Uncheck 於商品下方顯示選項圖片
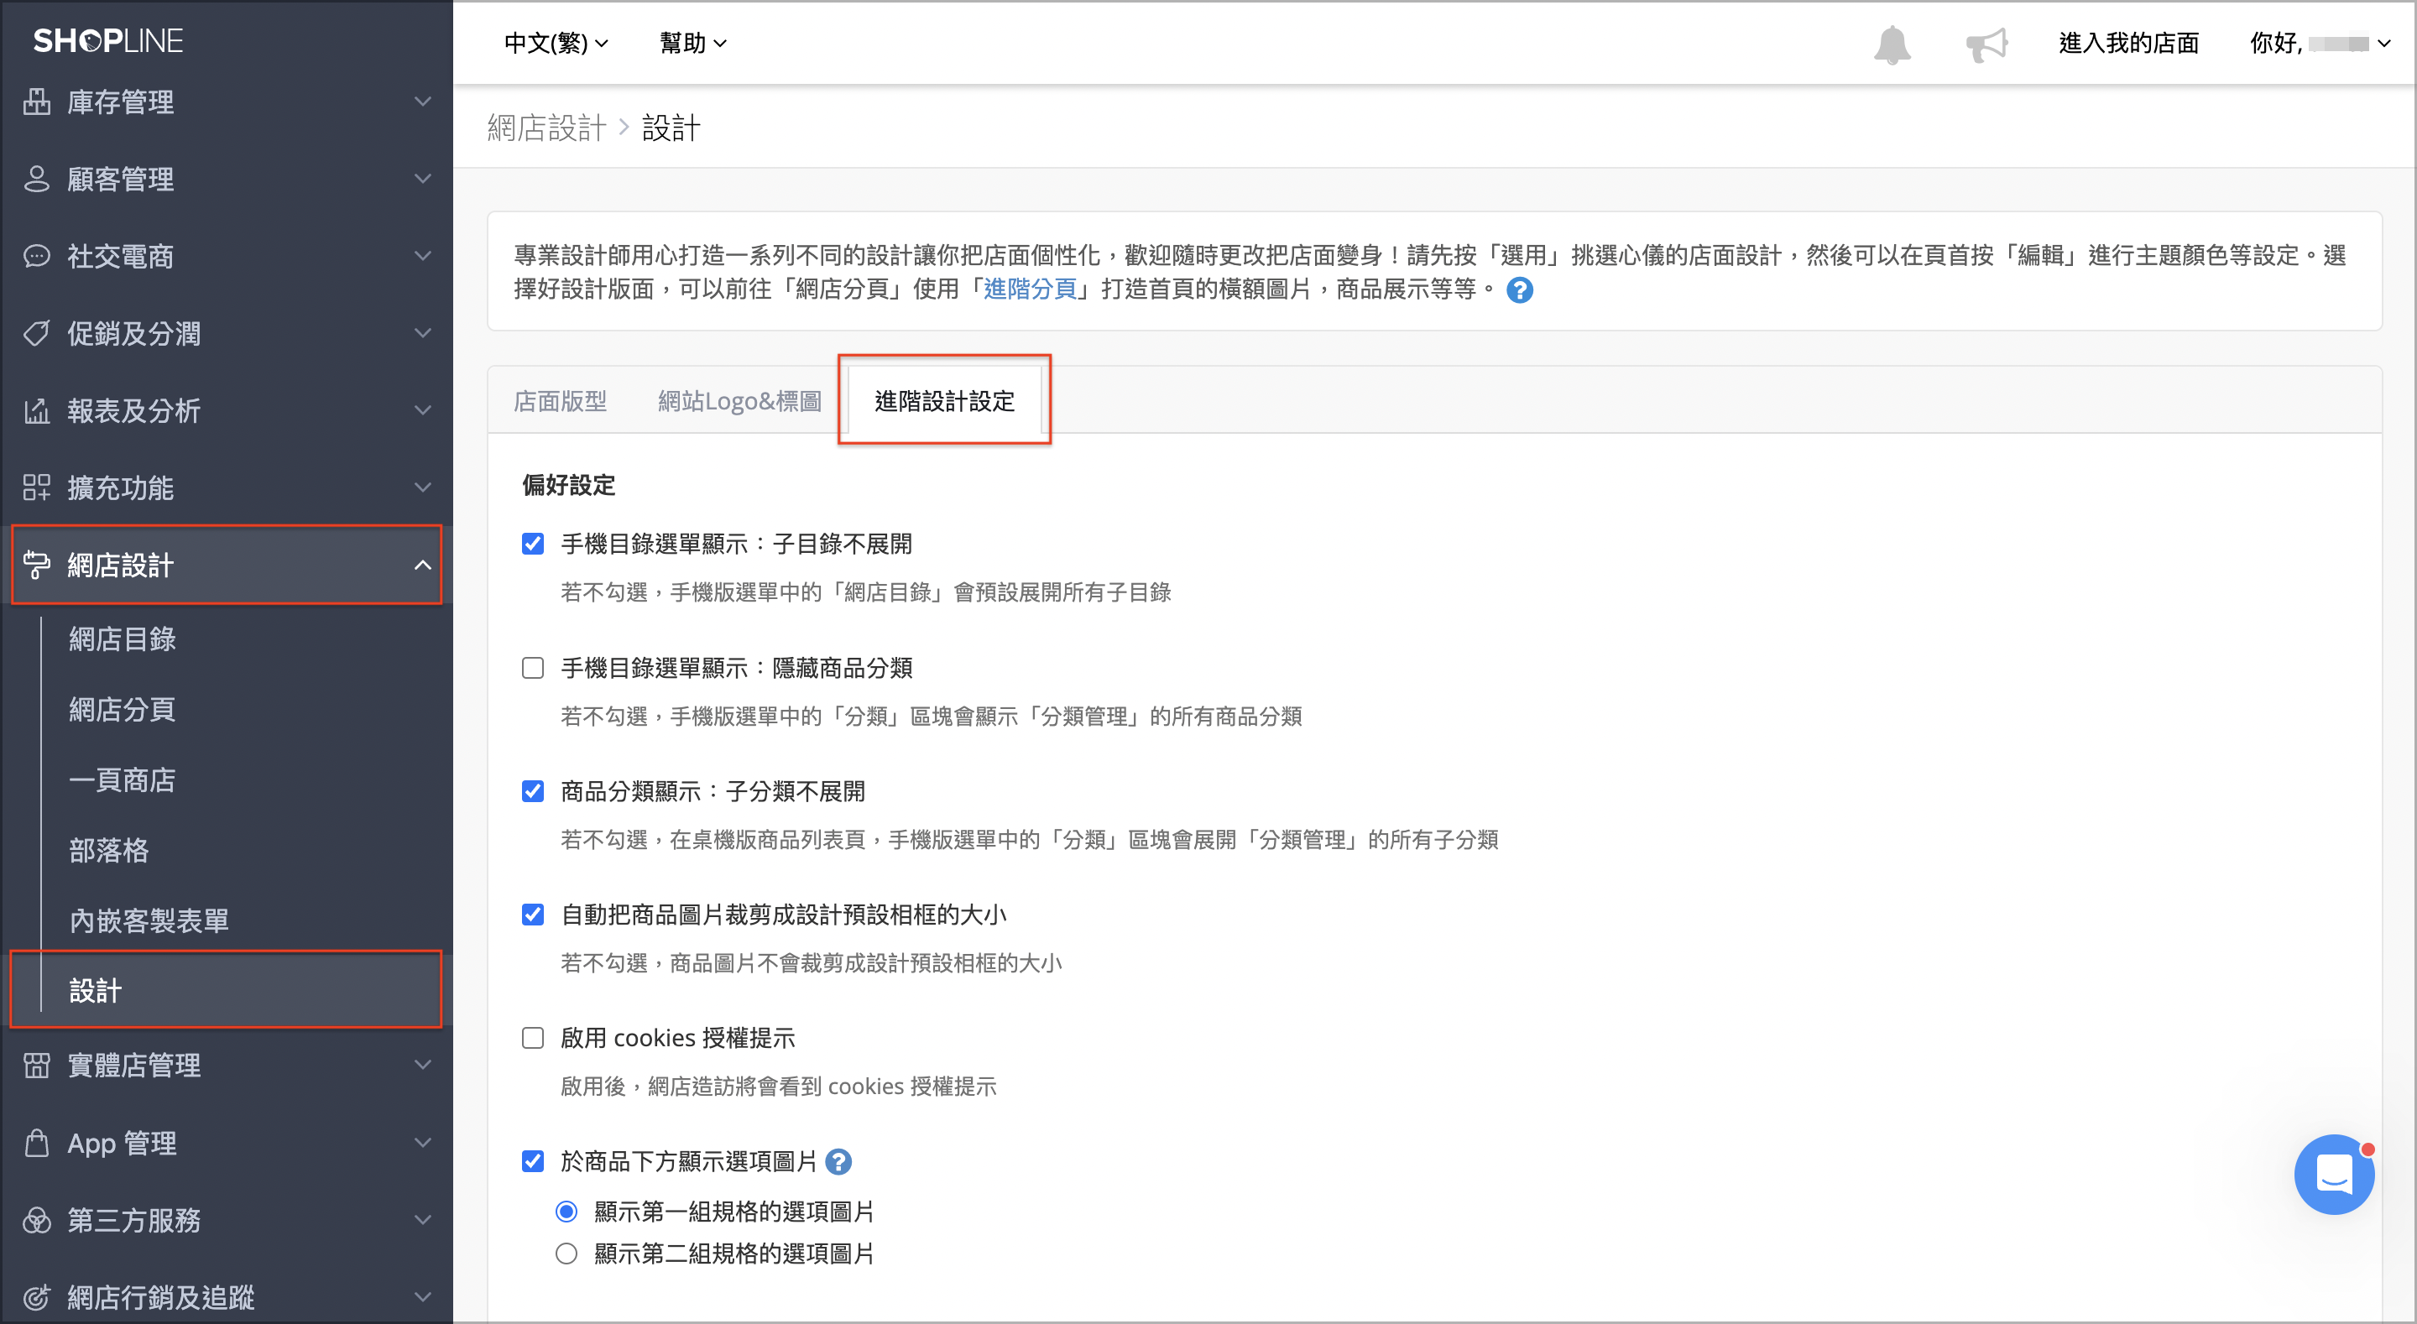 [533, 1162]
